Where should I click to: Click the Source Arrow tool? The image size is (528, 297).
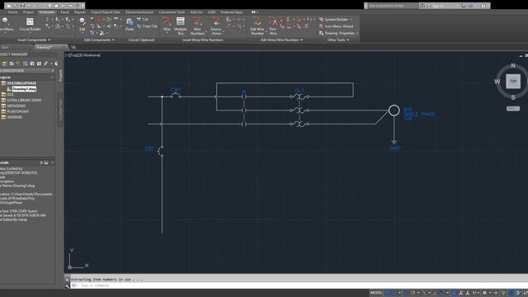point(216,26)
